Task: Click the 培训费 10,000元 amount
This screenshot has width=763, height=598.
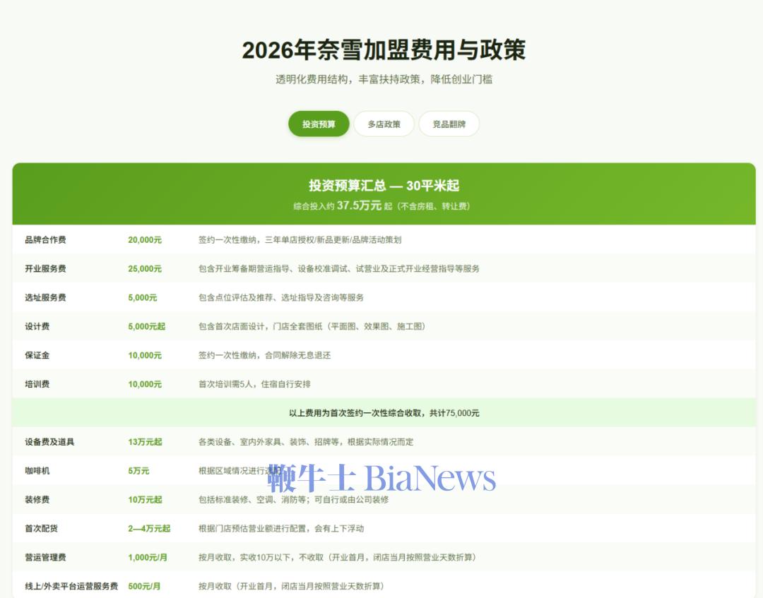Action: tap(145, 384)
